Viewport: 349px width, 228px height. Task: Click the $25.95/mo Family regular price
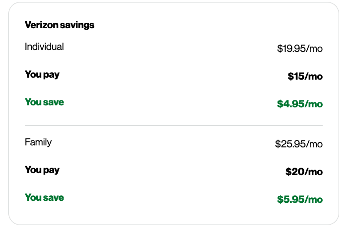click(299, 144)
